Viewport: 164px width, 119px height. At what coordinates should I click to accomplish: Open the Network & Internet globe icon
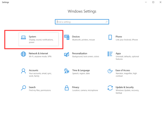pos(23,54)
